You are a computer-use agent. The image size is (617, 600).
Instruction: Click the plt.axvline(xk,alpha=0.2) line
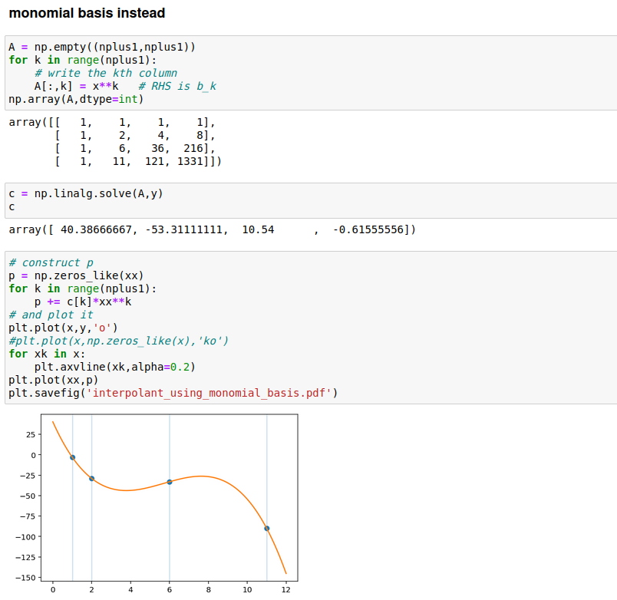coord(114,367)
